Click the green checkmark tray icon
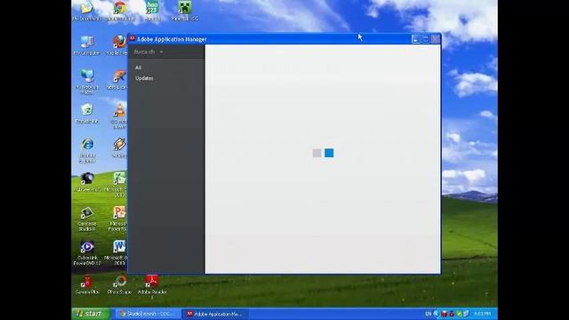This screenshot has height=320, width=569. pos(459,314)
